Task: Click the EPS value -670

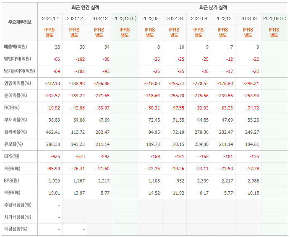Action: pyautogui.click(x=80, y=156)
